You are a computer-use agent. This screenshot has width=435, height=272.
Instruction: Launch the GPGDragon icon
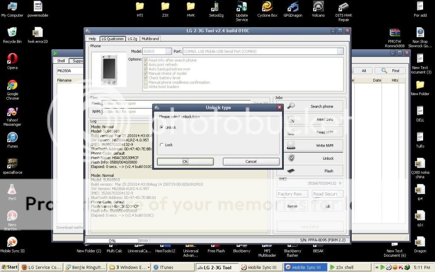(x=293, y=10)
